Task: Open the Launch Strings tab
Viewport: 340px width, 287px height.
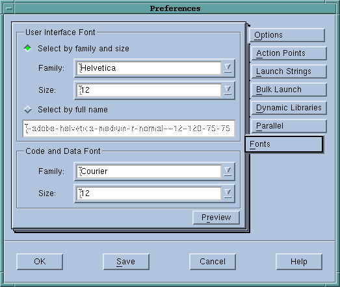Action: coord(289,71)
